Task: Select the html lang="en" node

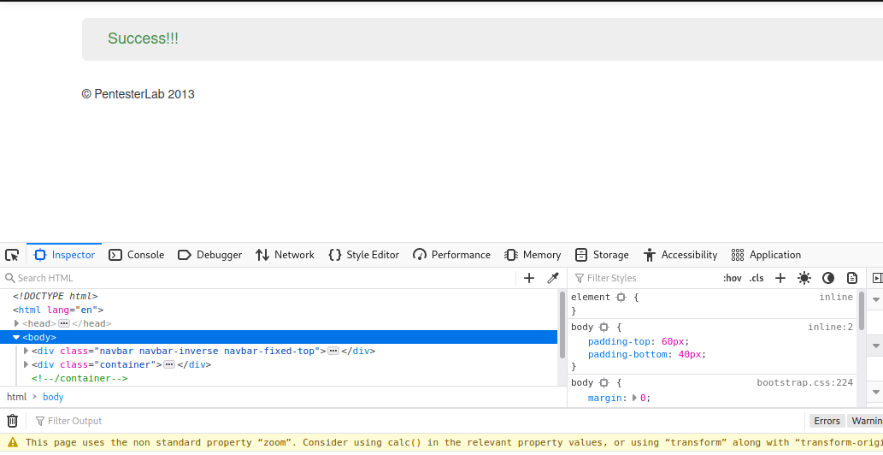Action: tap(58, 310)
